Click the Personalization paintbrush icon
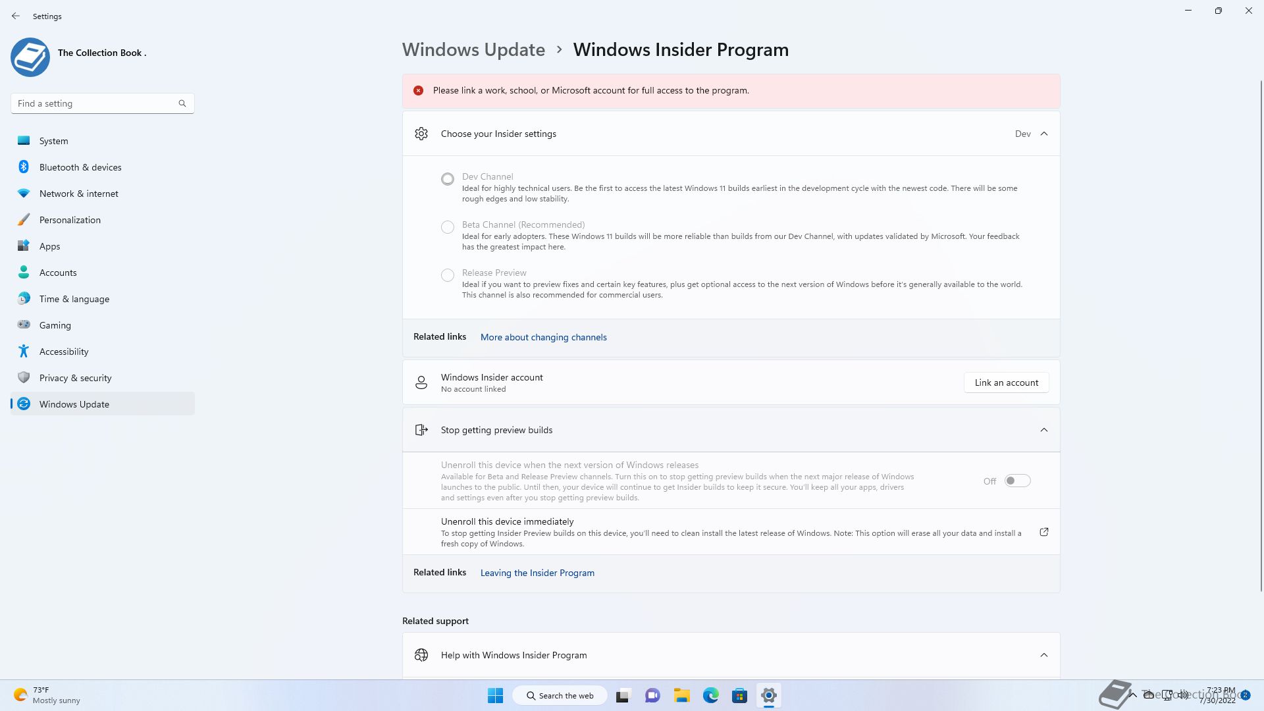 (24, 219)
